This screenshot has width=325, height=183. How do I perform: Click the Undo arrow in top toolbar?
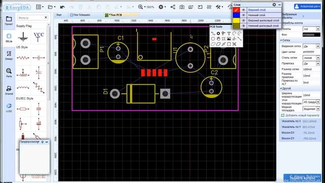[x=62, y=7]
